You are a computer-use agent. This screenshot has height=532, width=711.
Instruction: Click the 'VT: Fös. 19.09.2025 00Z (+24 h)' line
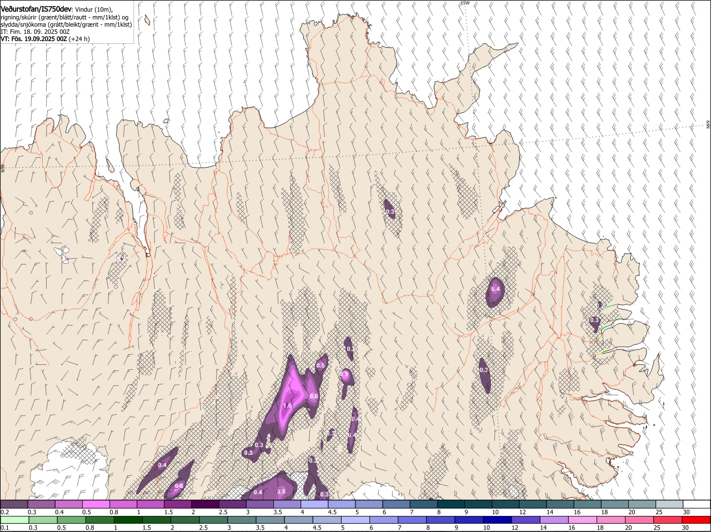pyautogui.click(x=46, y=39)
